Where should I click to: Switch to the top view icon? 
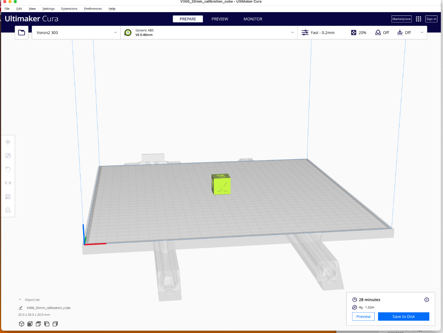(x=38, y=324)
